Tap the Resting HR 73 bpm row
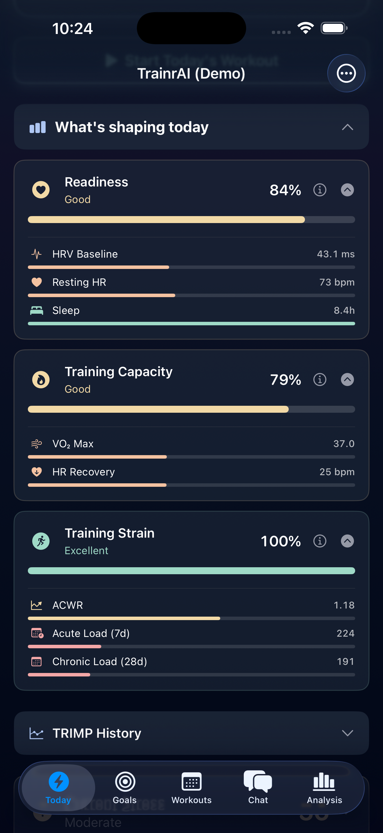This screenshot has width=383, height=833. (191, 282)
